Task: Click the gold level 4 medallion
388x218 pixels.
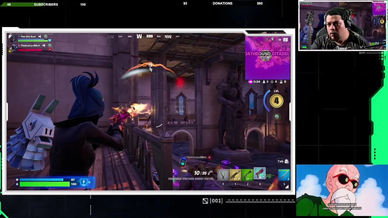Action: pyautogui.click(x=276, y=101)
